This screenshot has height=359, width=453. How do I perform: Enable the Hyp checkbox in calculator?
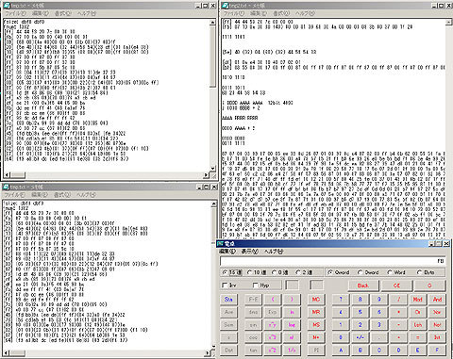click(260, 286)
